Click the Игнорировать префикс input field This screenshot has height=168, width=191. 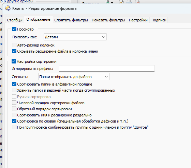point(107,69)
